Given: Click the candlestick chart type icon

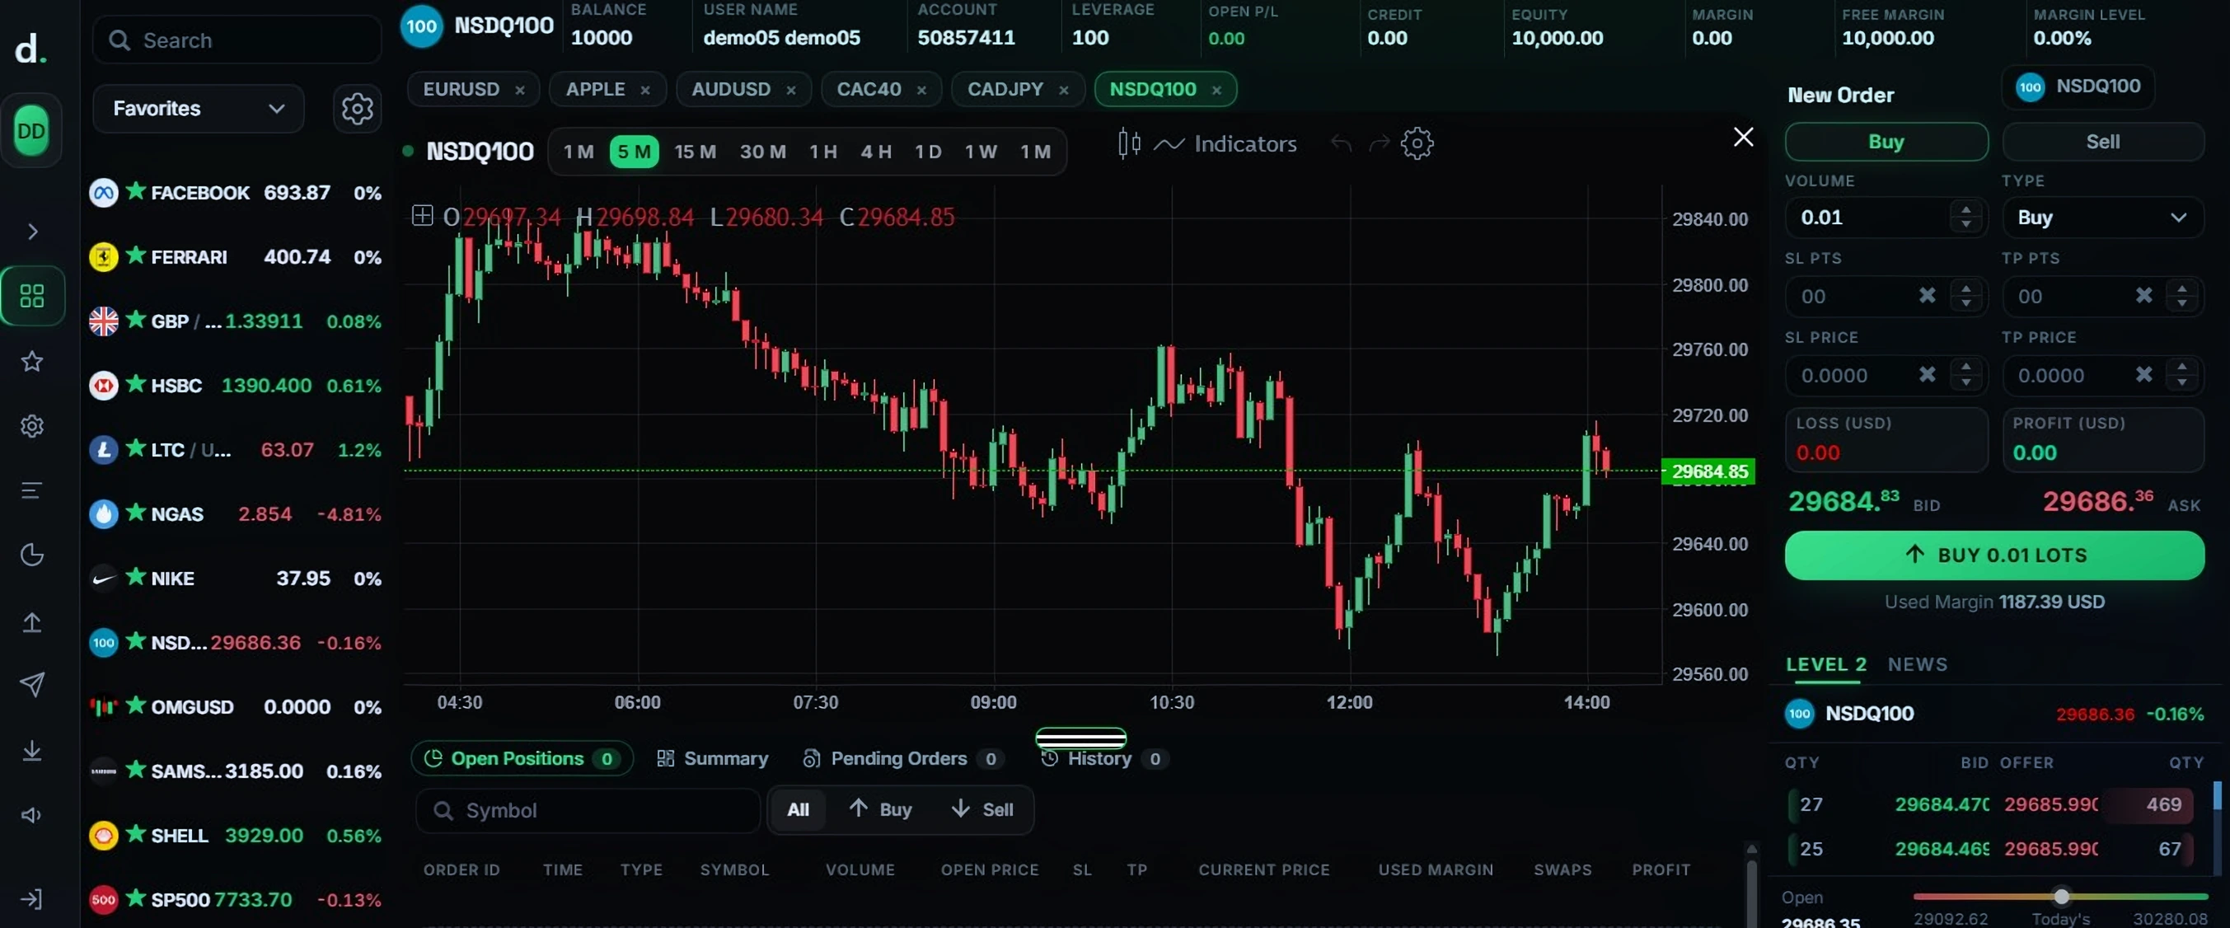Looking at the screenshot, I should click(1129, 143).
